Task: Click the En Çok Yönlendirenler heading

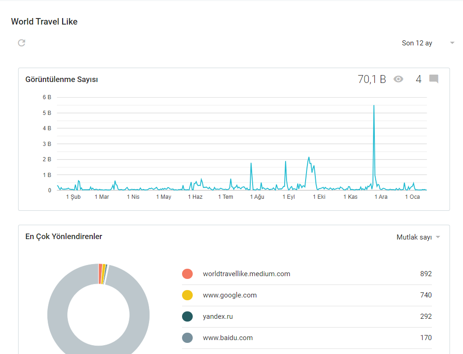Action: 64,236
